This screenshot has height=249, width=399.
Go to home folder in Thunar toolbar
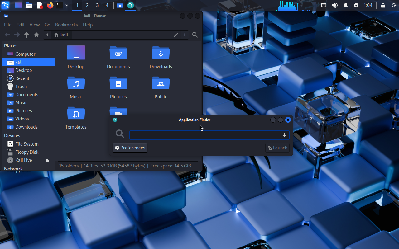[x=36, y=35]
